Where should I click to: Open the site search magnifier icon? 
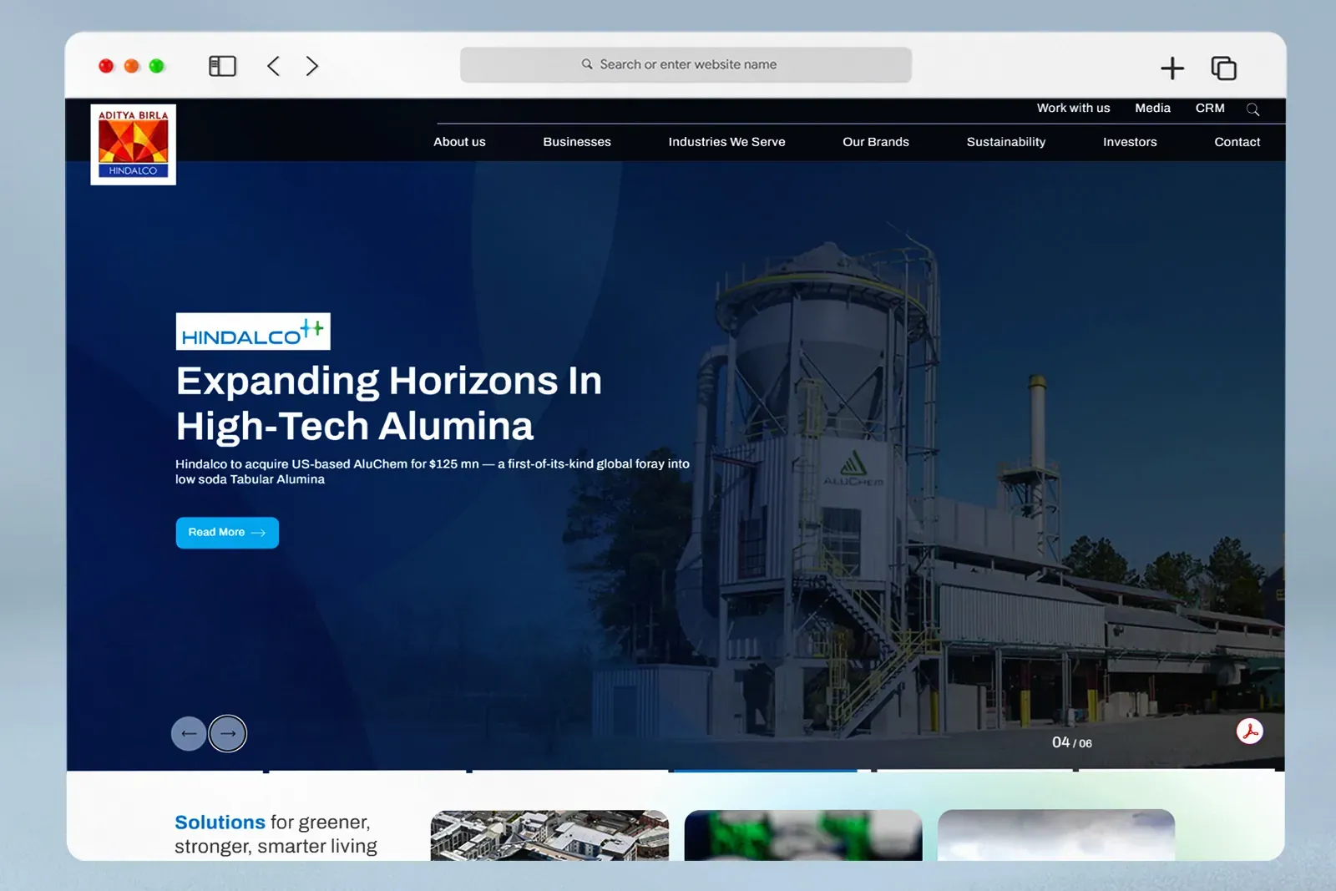(1252, 109)
